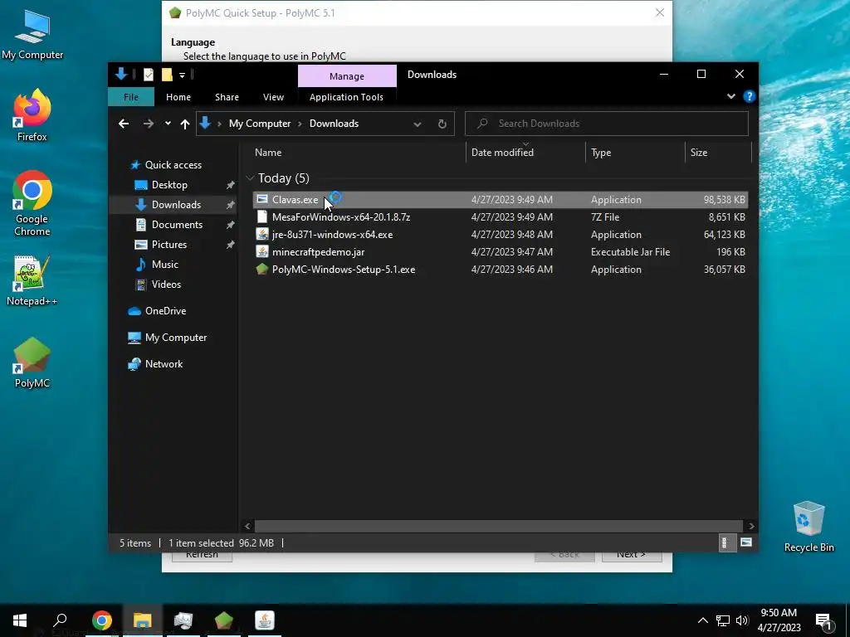Image resolution: width=850 pixels, height=637 pixels.
Task: Open Application Tools ribbon tab
Action: (x=346, y=97)
